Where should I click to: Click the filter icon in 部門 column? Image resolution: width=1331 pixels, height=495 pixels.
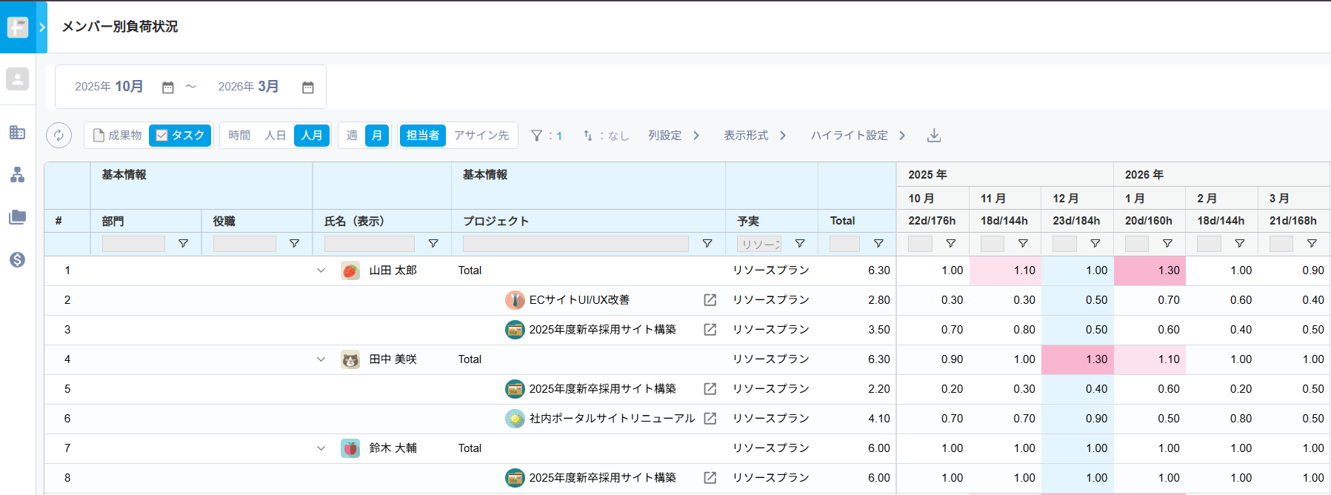tap(183, 244)
